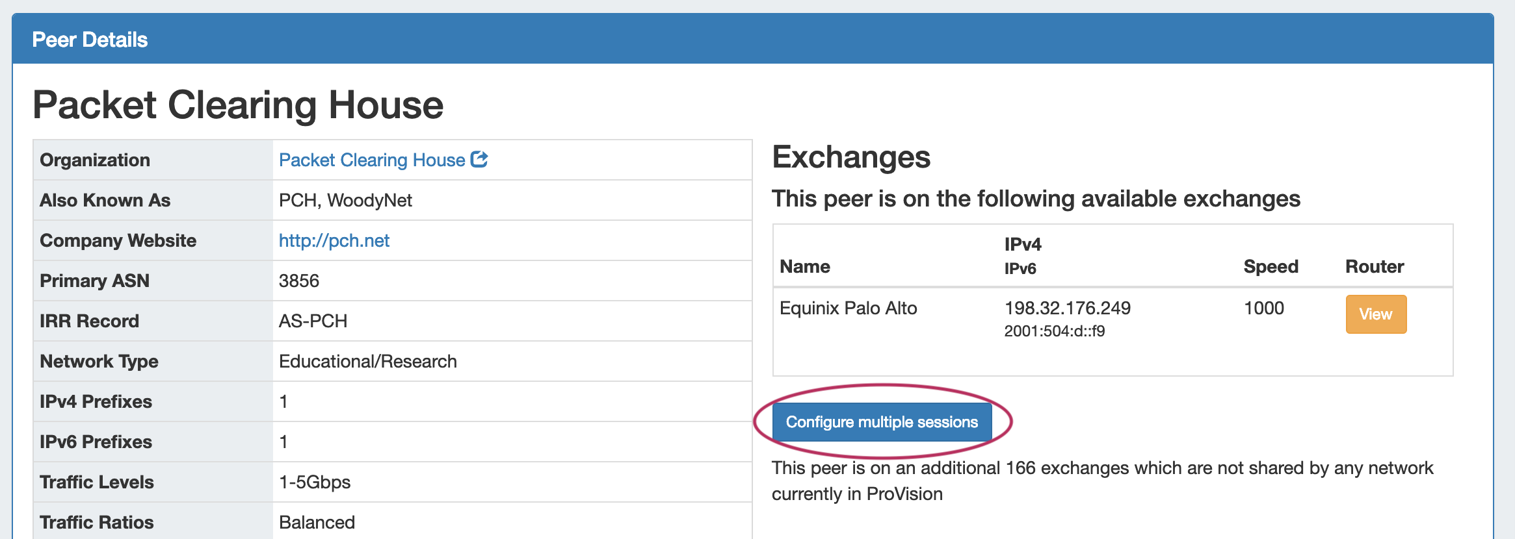The image size is (1515, 539).
Task: Click the Speed column header
Action: (1271, 267)
